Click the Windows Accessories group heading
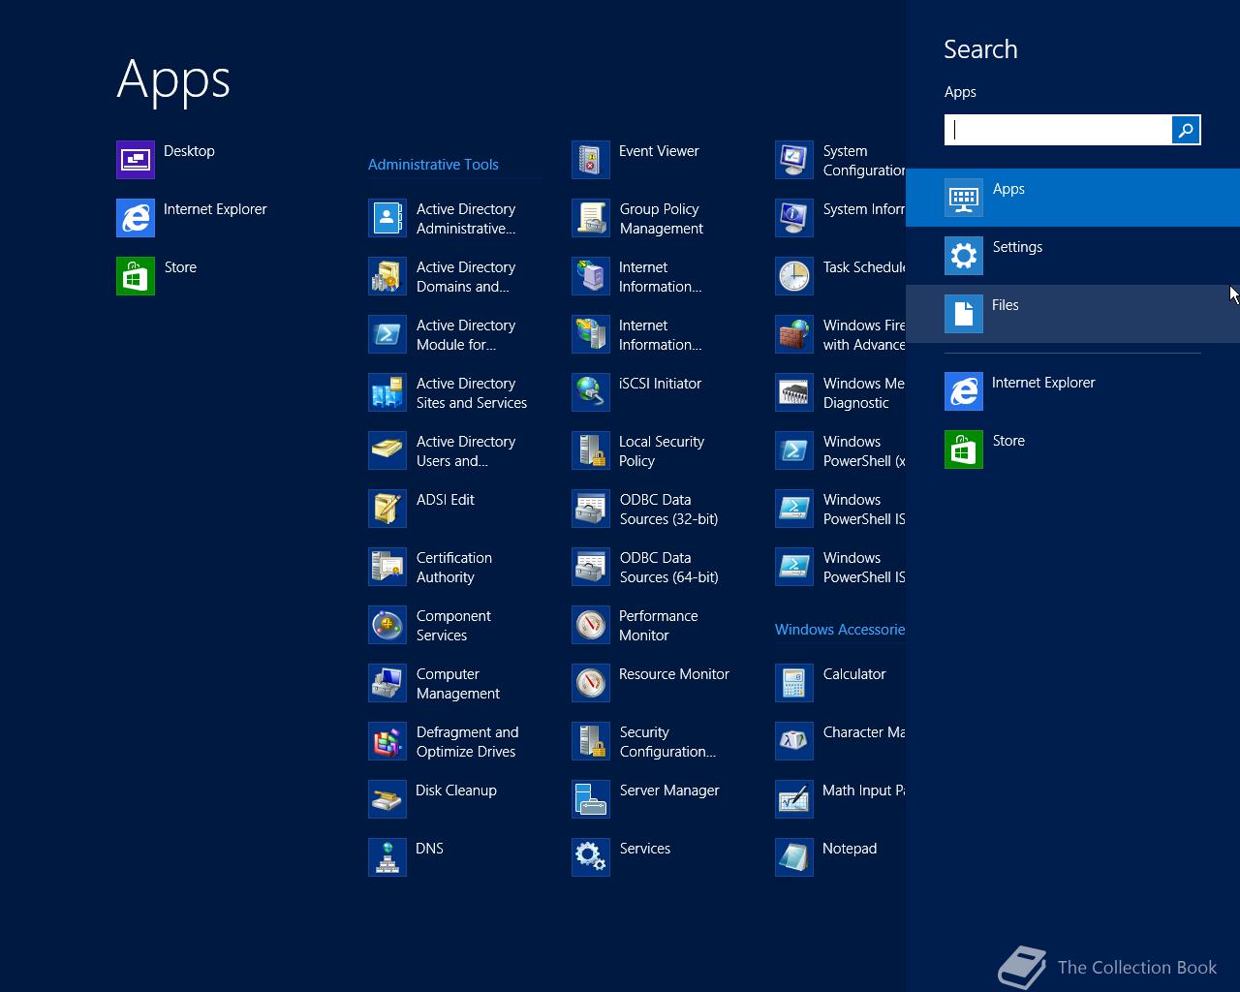The height and width of the screenshot is (992, 1240). [x=840, y=630]
